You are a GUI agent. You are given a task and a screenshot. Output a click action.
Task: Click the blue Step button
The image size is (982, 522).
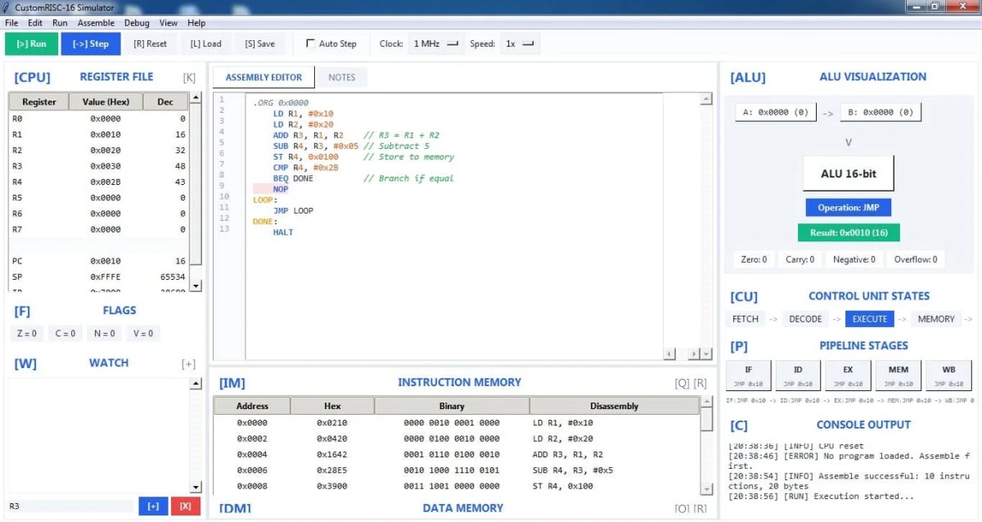click(x=91, y=44)
